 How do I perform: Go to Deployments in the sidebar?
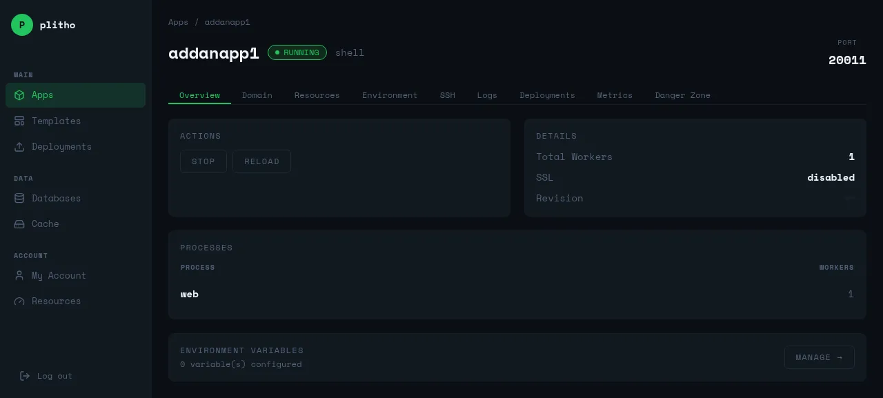[75, 146]
